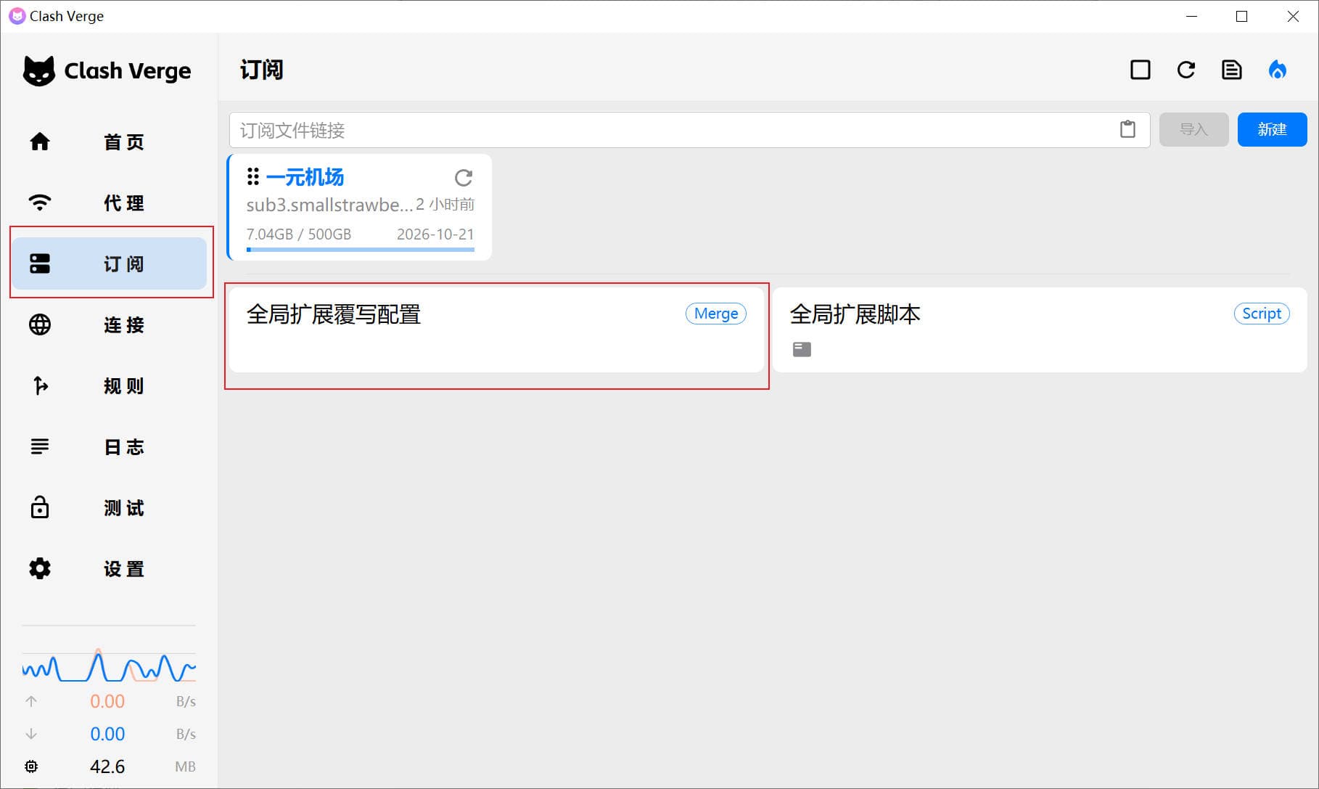
Task: Select the 代理 proxy wifi icon
Action: 40,203
